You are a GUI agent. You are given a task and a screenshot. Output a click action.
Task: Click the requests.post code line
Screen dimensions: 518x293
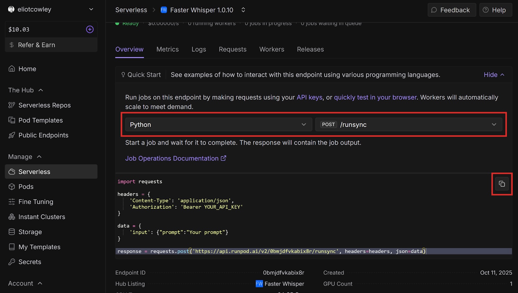tap(313, 251)
